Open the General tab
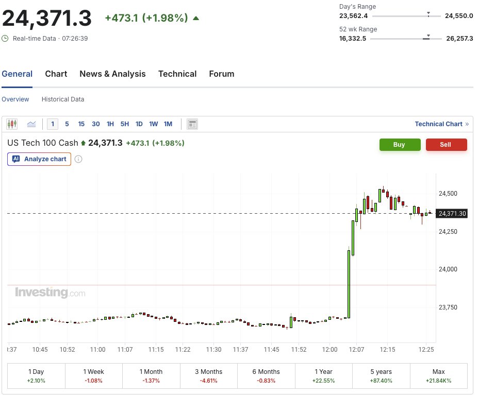The width and height of the screenshot is (478, 395). 17,74
